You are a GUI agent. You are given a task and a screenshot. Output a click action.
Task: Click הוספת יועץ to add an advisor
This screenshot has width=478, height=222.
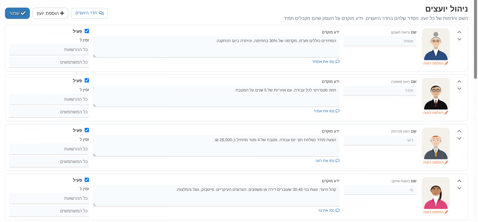(x=50, y=13)
